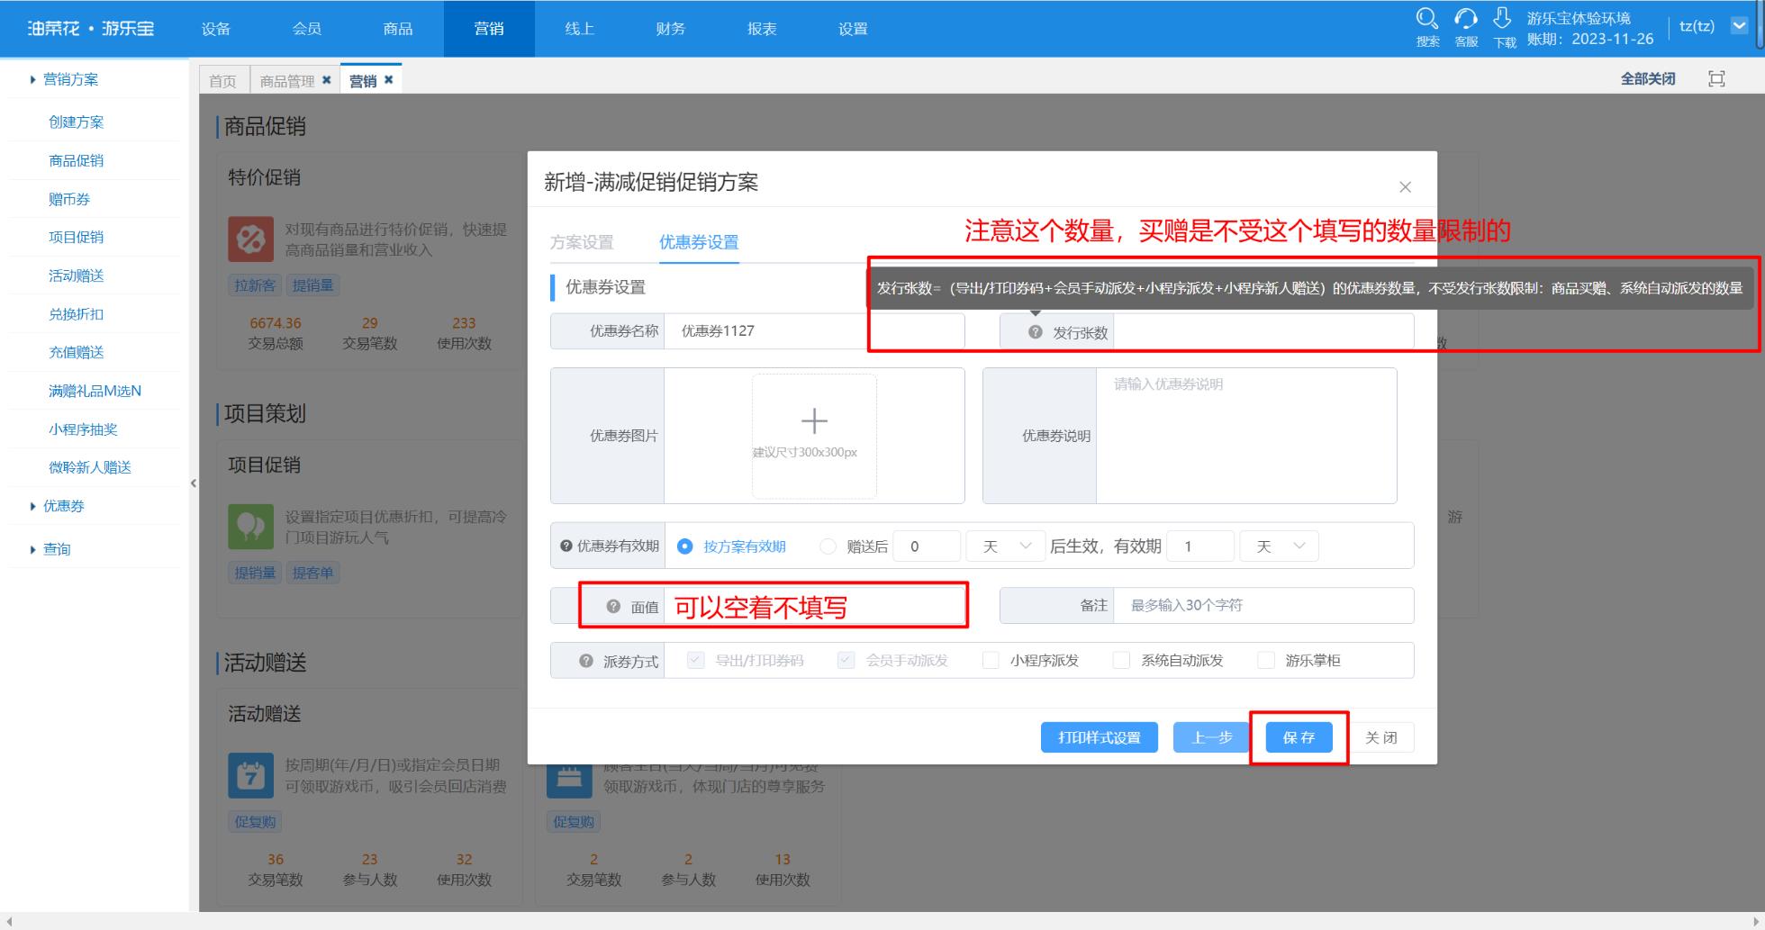Close the 新增-满减促销 dialog with X
The image size is (1765, 930).
pyautogui.click(x=1405, y=187)
